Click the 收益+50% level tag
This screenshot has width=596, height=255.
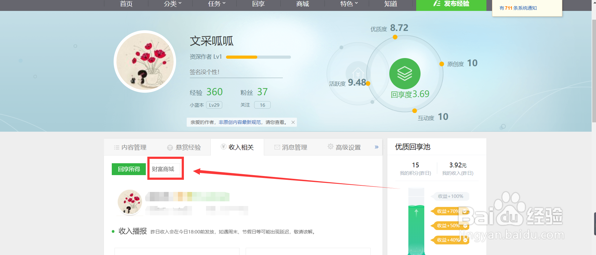pos(450,226)
